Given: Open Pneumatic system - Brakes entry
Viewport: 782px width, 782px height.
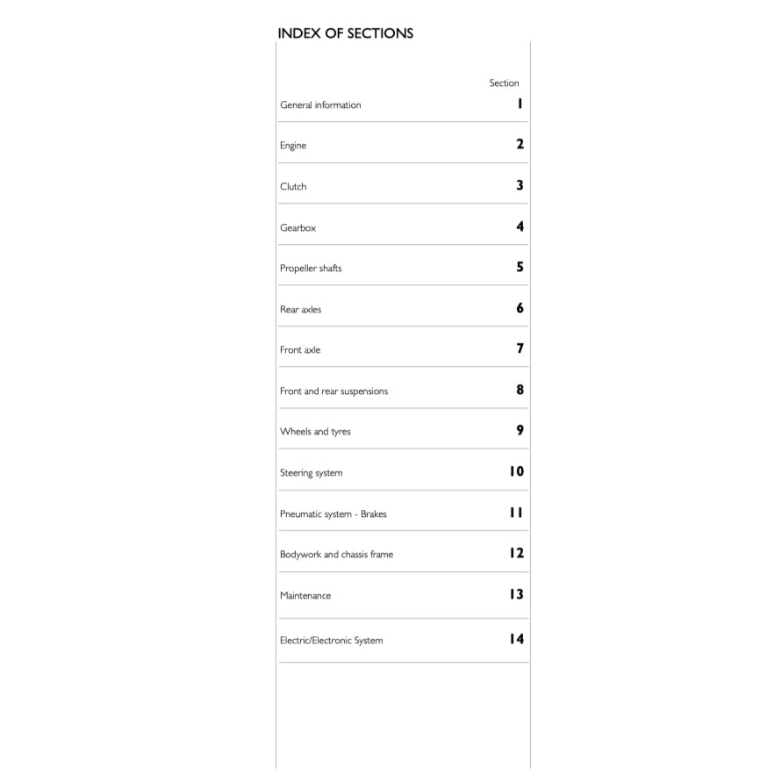Looking at the screenshot, I should [333, 514].
